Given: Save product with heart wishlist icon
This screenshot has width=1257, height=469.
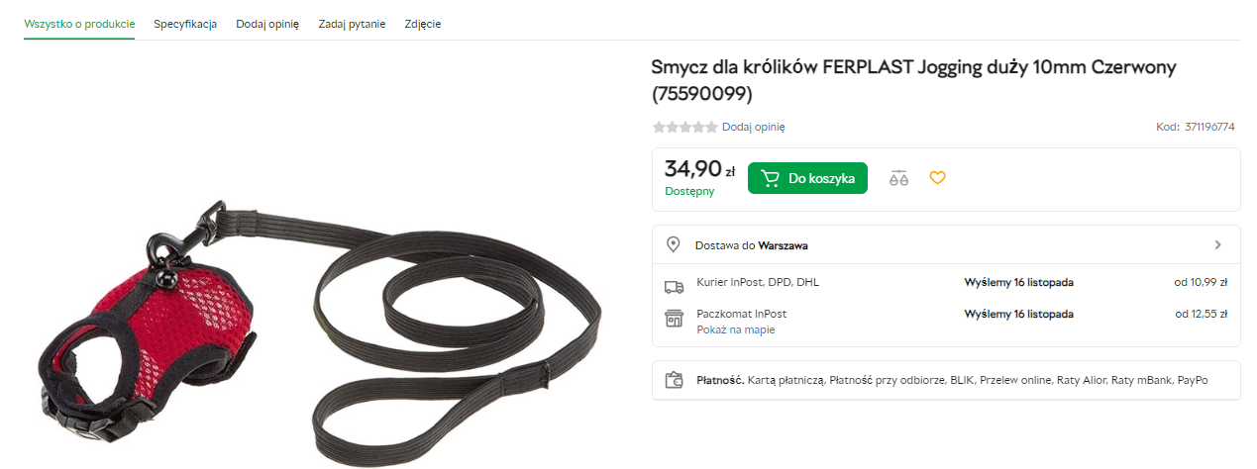Looking at the screenshot, I should tap(938, 178).
